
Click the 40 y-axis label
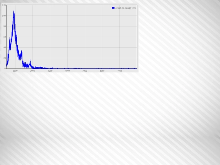(4, 47)
